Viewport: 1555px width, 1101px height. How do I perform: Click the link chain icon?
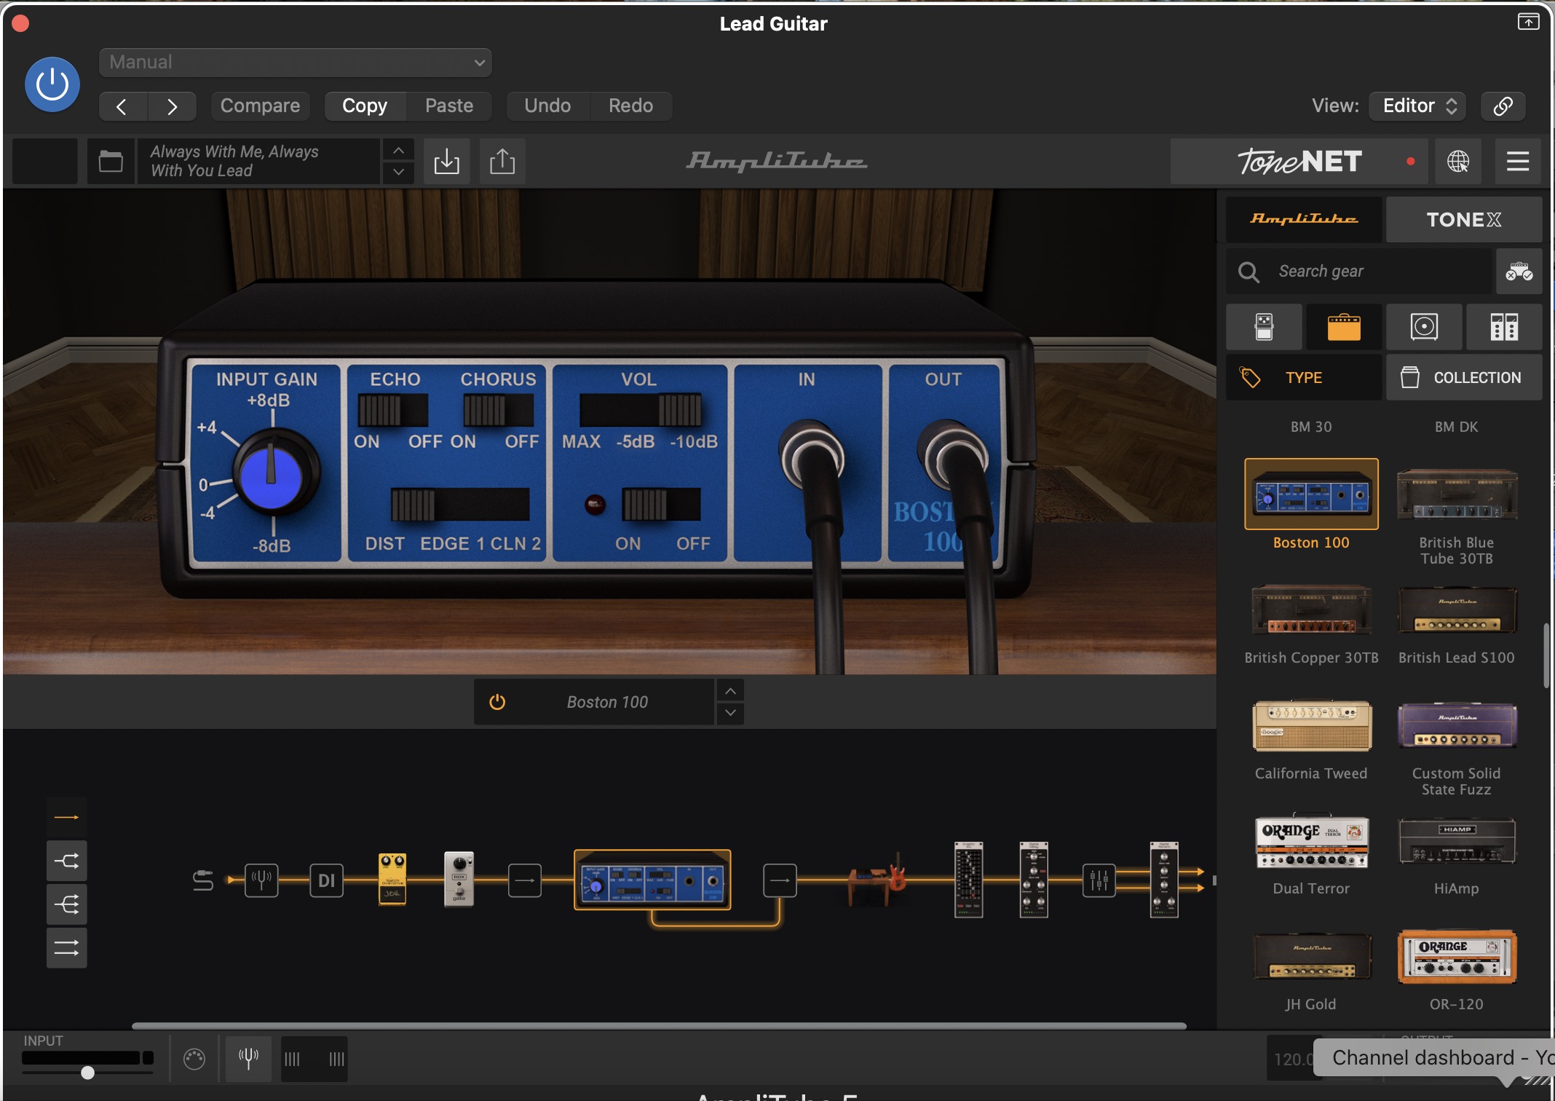[x=1503, y=106]
